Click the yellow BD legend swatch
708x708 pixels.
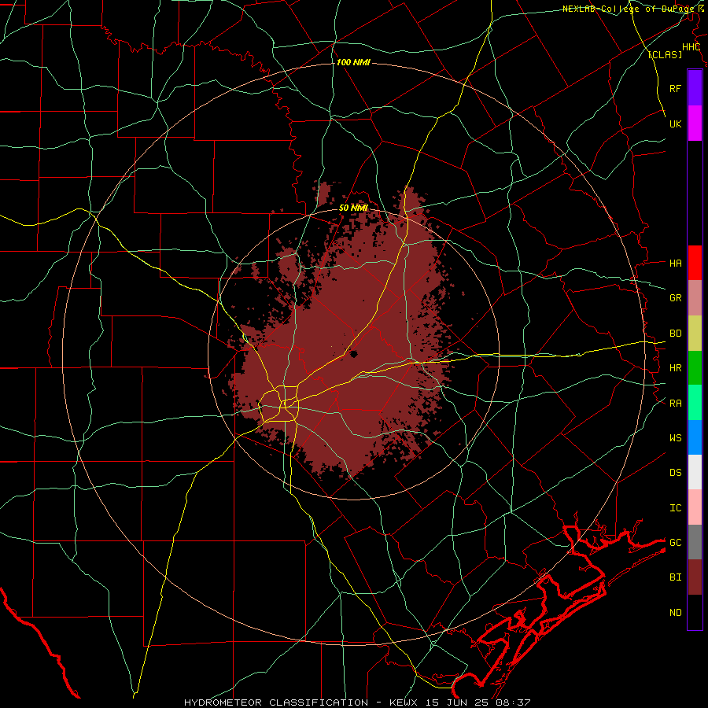pyautogui.click(x=695, y=334)
